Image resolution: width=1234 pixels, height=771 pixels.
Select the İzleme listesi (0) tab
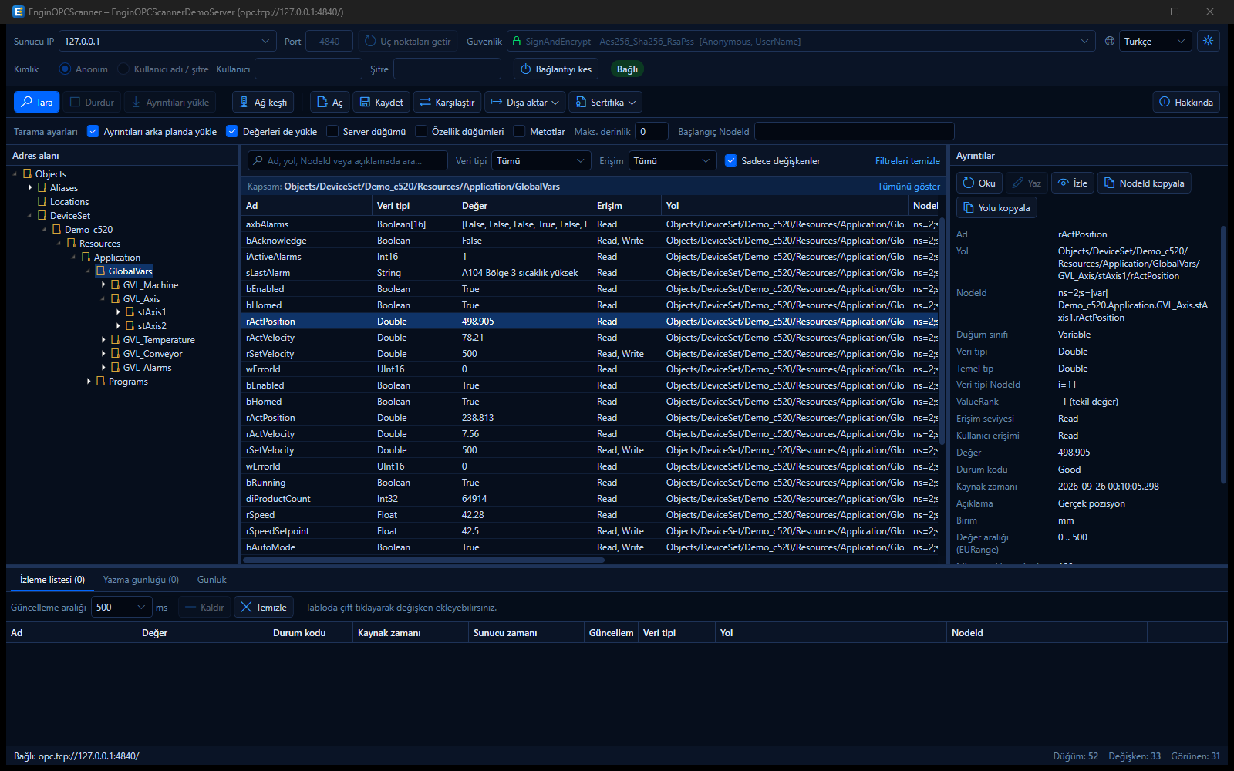point(52,580)
